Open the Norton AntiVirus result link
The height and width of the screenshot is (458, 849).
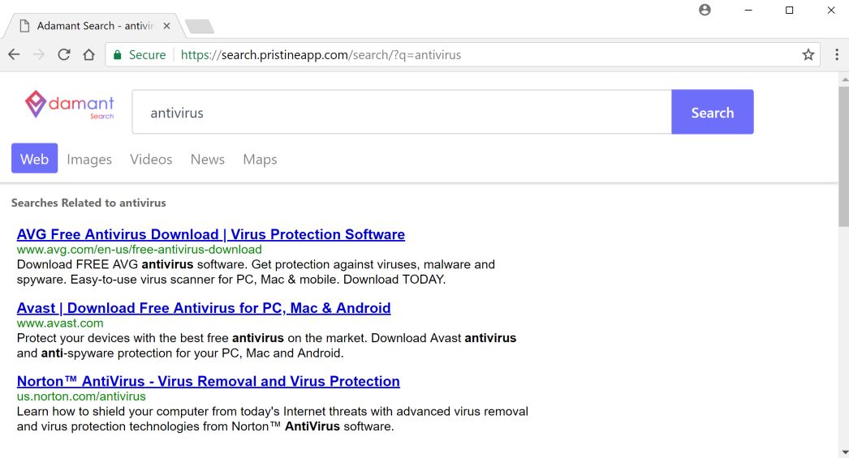(208, 381)
